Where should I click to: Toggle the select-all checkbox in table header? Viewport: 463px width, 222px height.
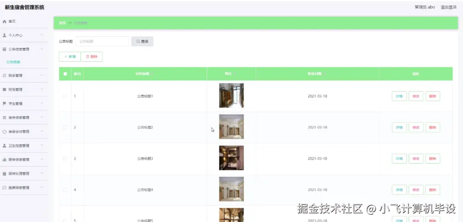tap(65, 74)
